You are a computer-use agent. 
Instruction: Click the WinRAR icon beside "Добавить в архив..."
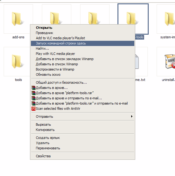pyautogui.click(x=33, y=88)
